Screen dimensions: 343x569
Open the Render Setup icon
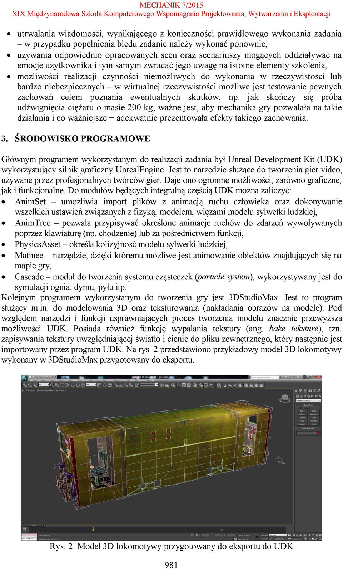click(201, 385)
